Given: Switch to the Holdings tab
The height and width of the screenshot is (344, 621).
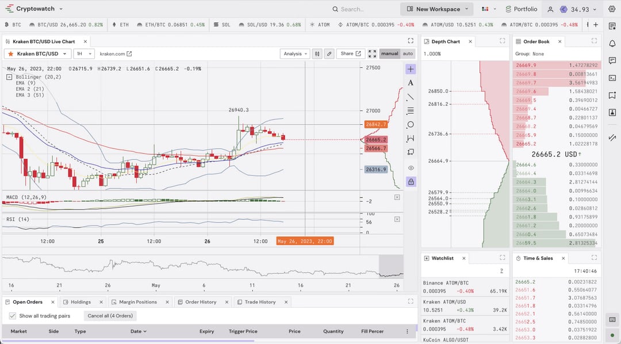Looking at the screenshot, I should (81, 302).
